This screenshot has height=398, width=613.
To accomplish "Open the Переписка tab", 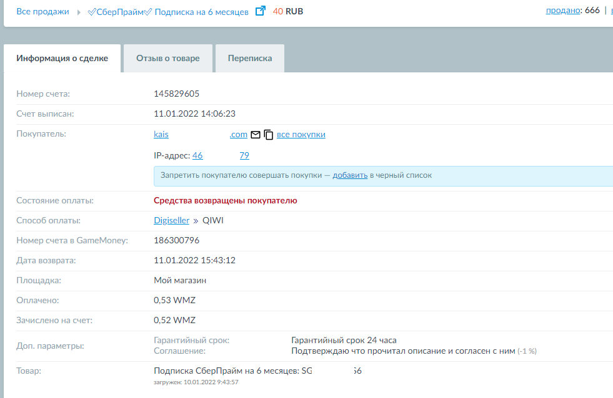I will tap(250, 58).
